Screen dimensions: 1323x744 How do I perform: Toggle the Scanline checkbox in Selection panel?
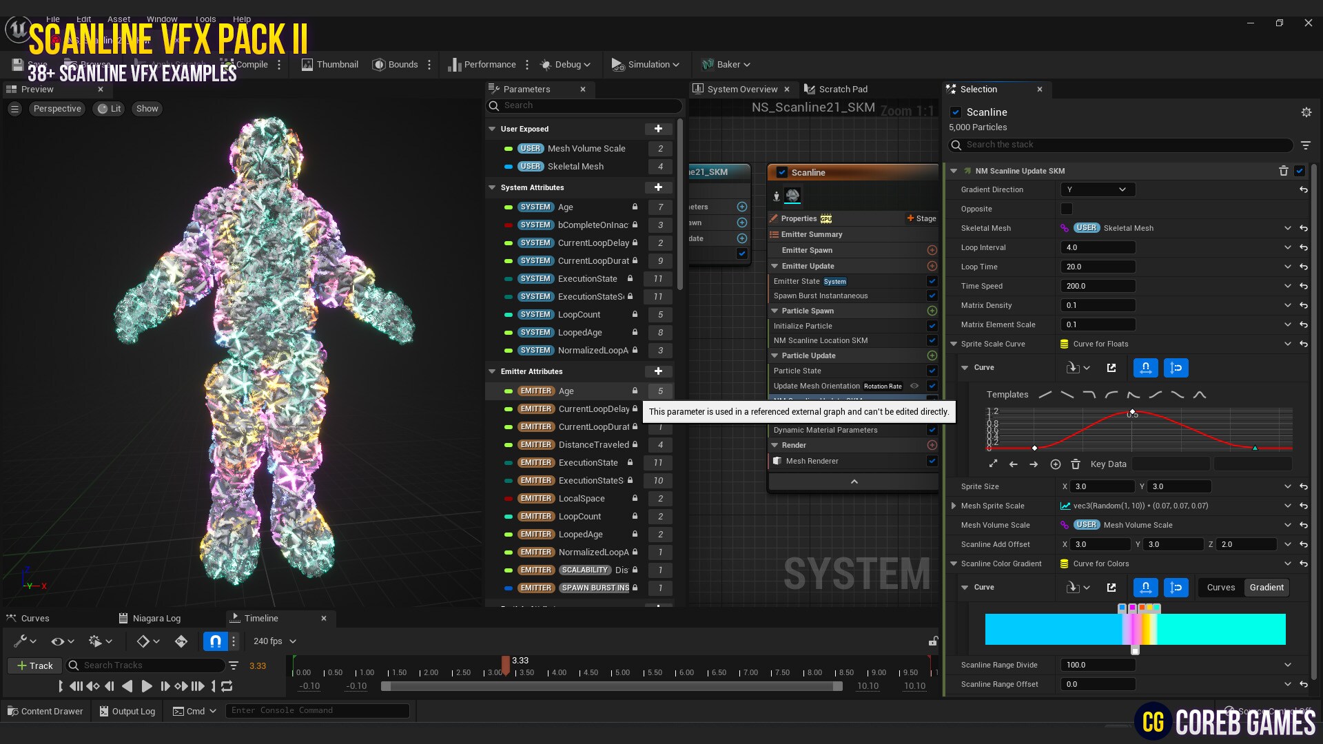(956, 112)
